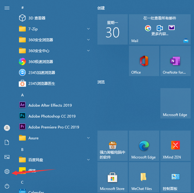The height and width of the screenshot is (193, 194).
Task: Open the Microsoft Store tile
Action: [112, 177]
